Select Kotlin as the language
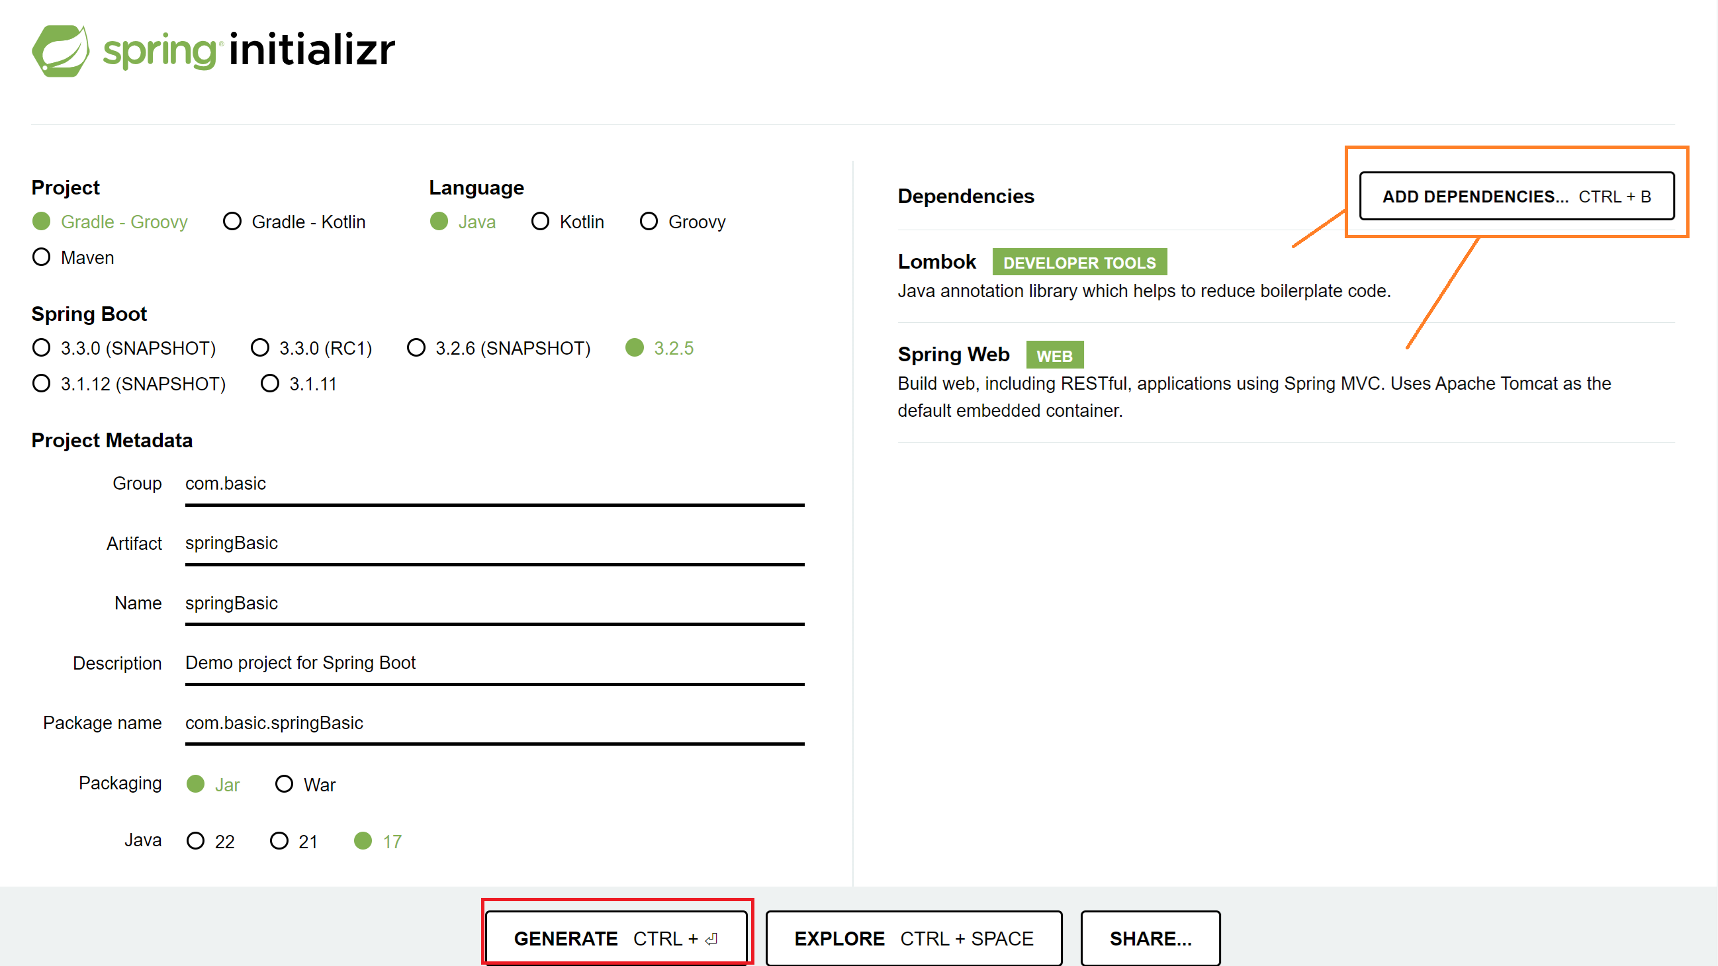 pyautogui.click(x=540, y=222)
